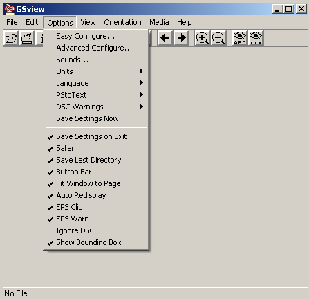The width and height of the screenshot is (309, 299).
Task: Open the Edit menu
Action: click(32, 22)
